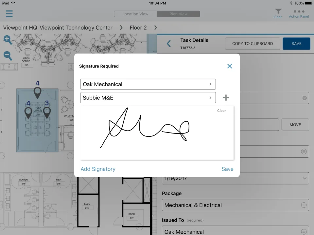314x235 pixels.
Task: Open the Oak Mechanical company selector
Action: tap(148, 84)
